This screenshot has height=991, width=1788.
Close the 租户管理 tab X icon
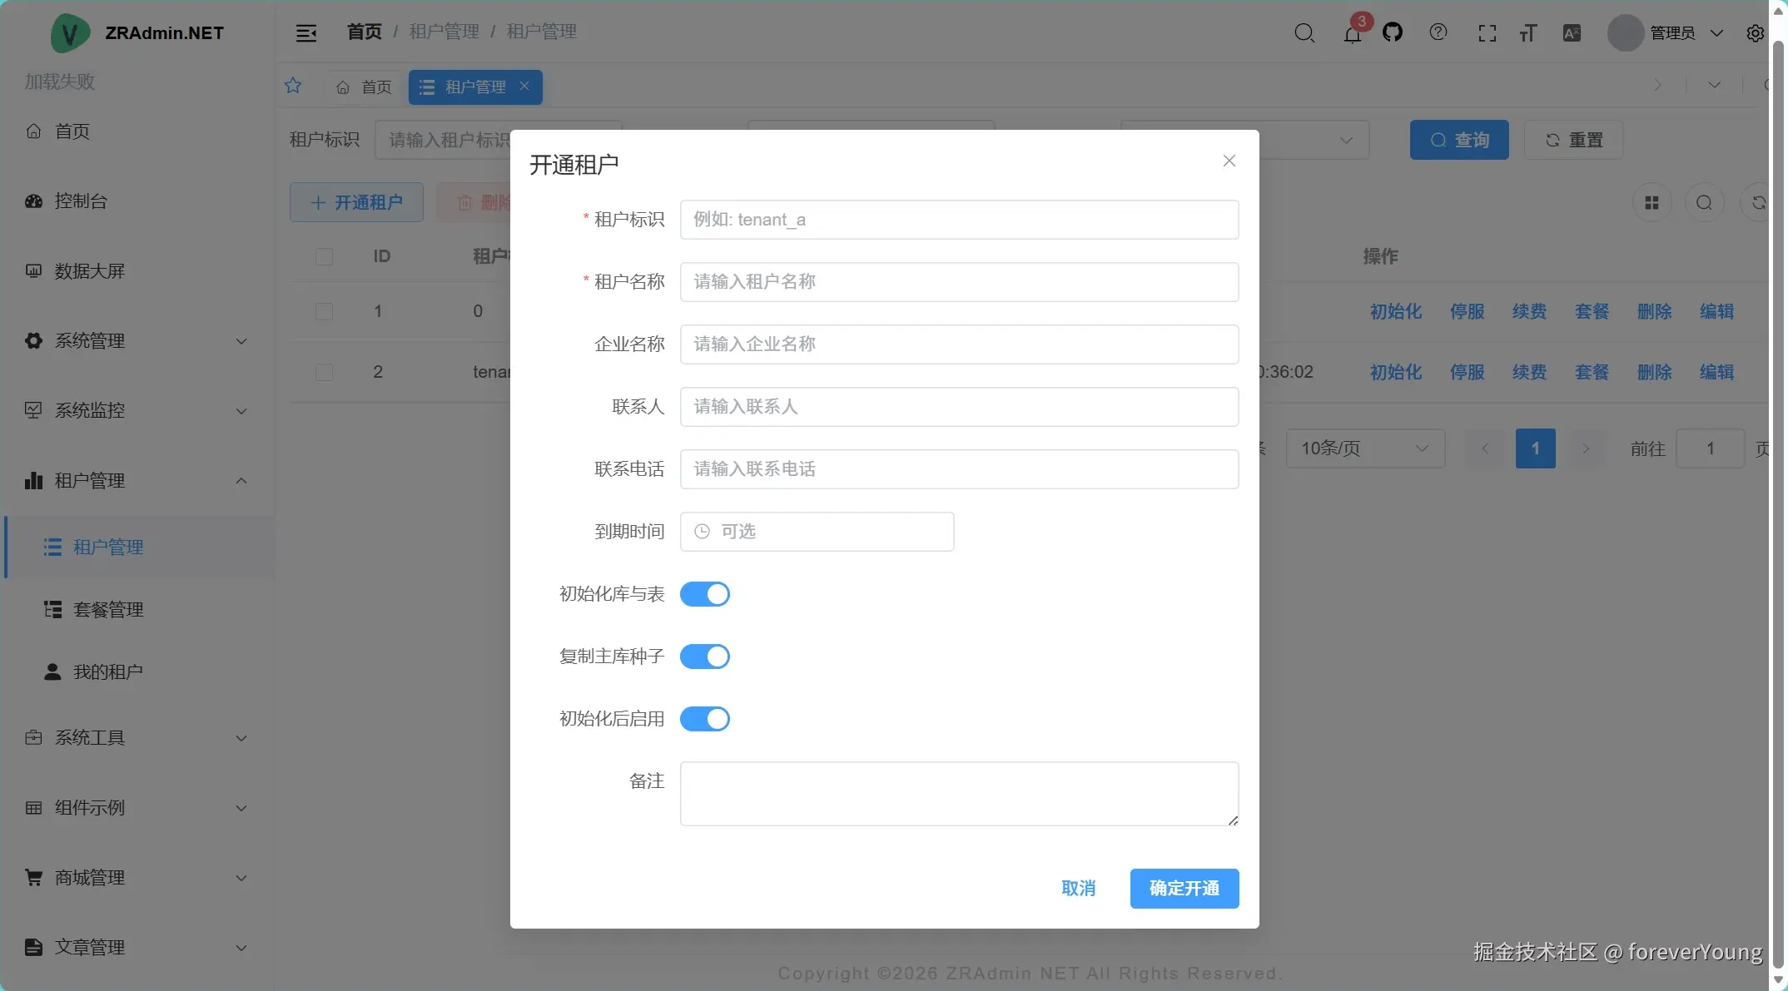tap(524, 86)
